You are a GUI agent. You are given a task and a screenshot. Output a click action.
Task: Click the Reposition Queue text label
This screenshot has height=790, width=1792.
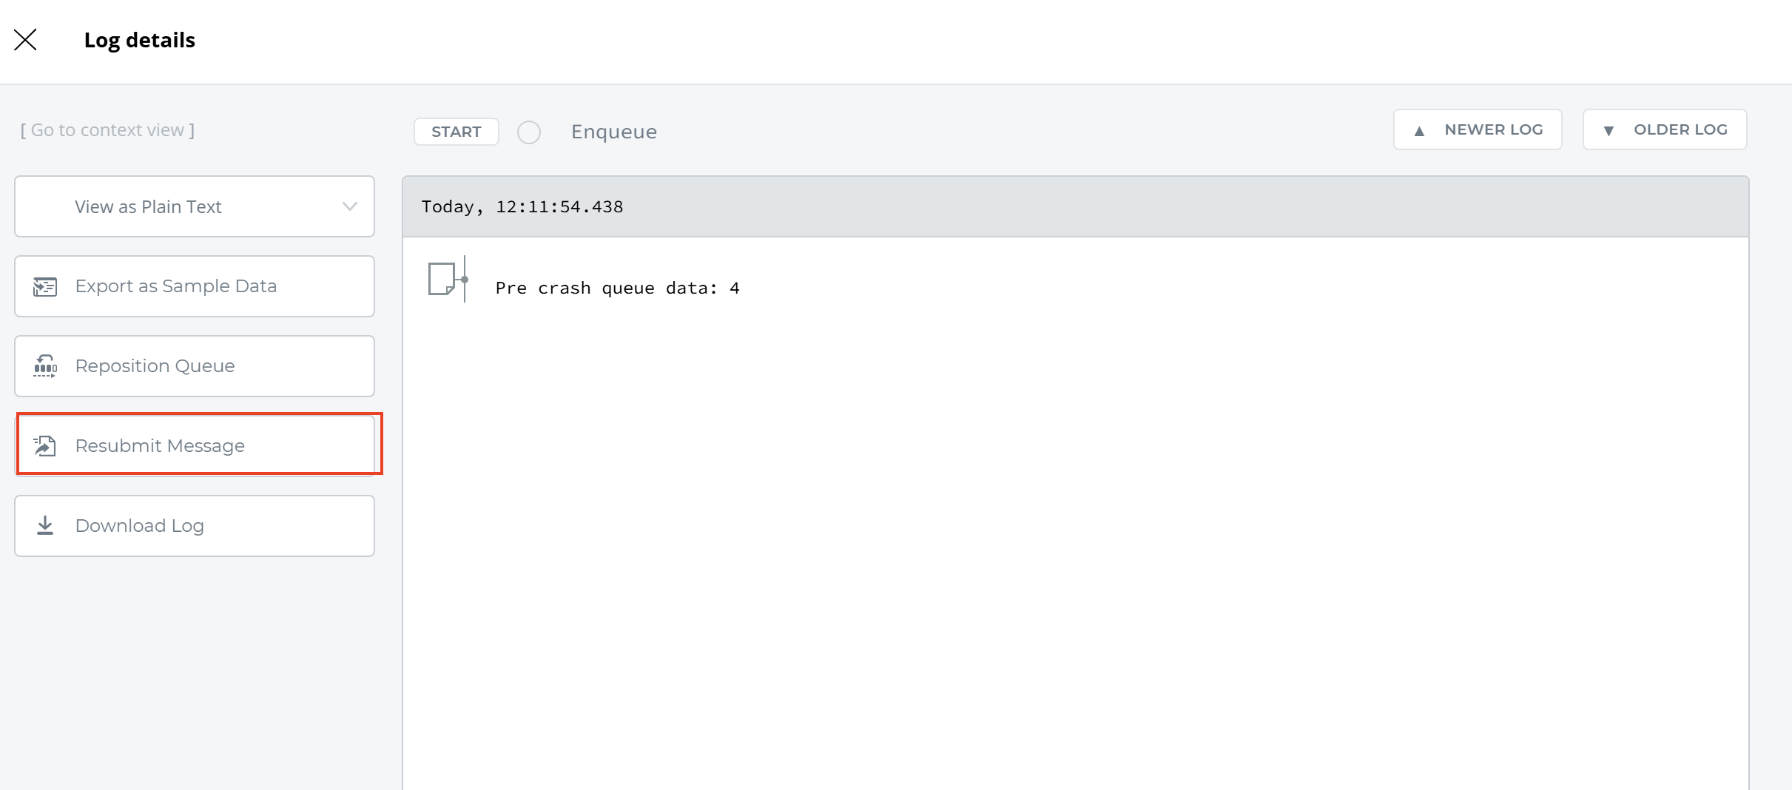pyautogui.click(x=155, y=366)
